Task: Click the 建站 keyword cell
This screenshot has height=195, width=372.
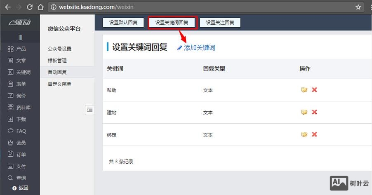Action: click(111, 113)
